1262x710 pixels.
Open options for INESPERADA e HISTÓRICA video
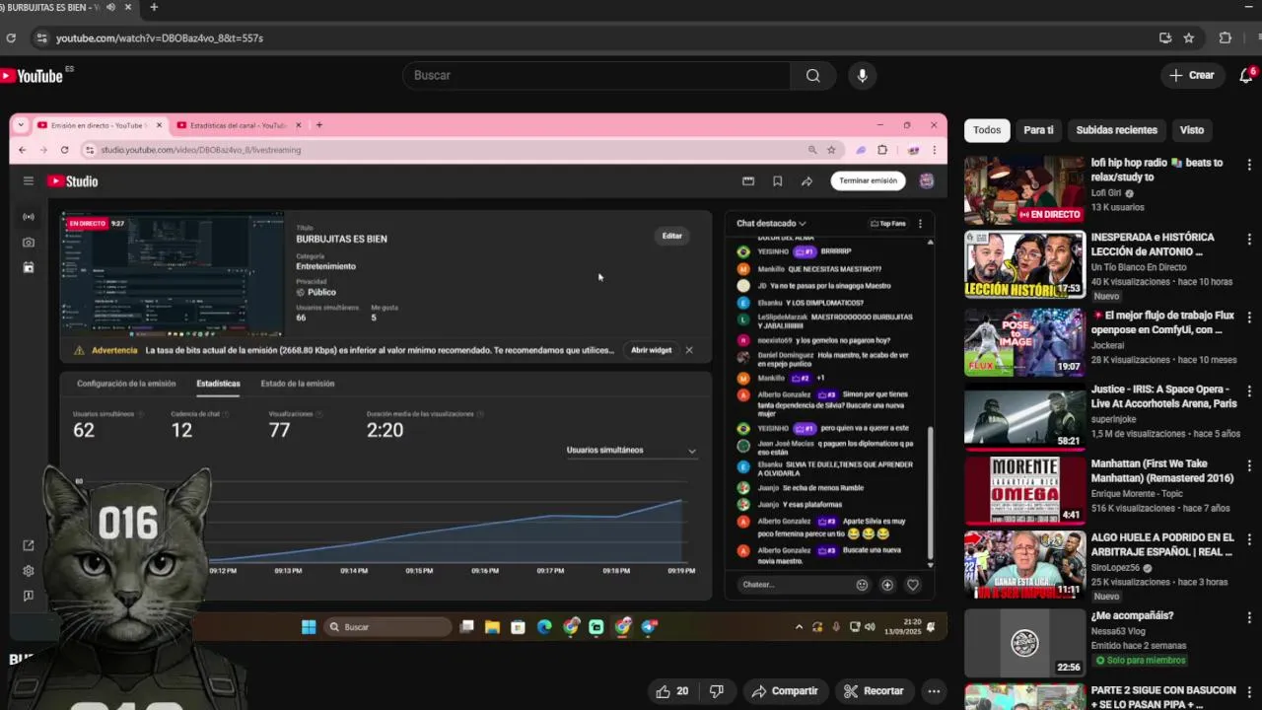point(1249,239)
